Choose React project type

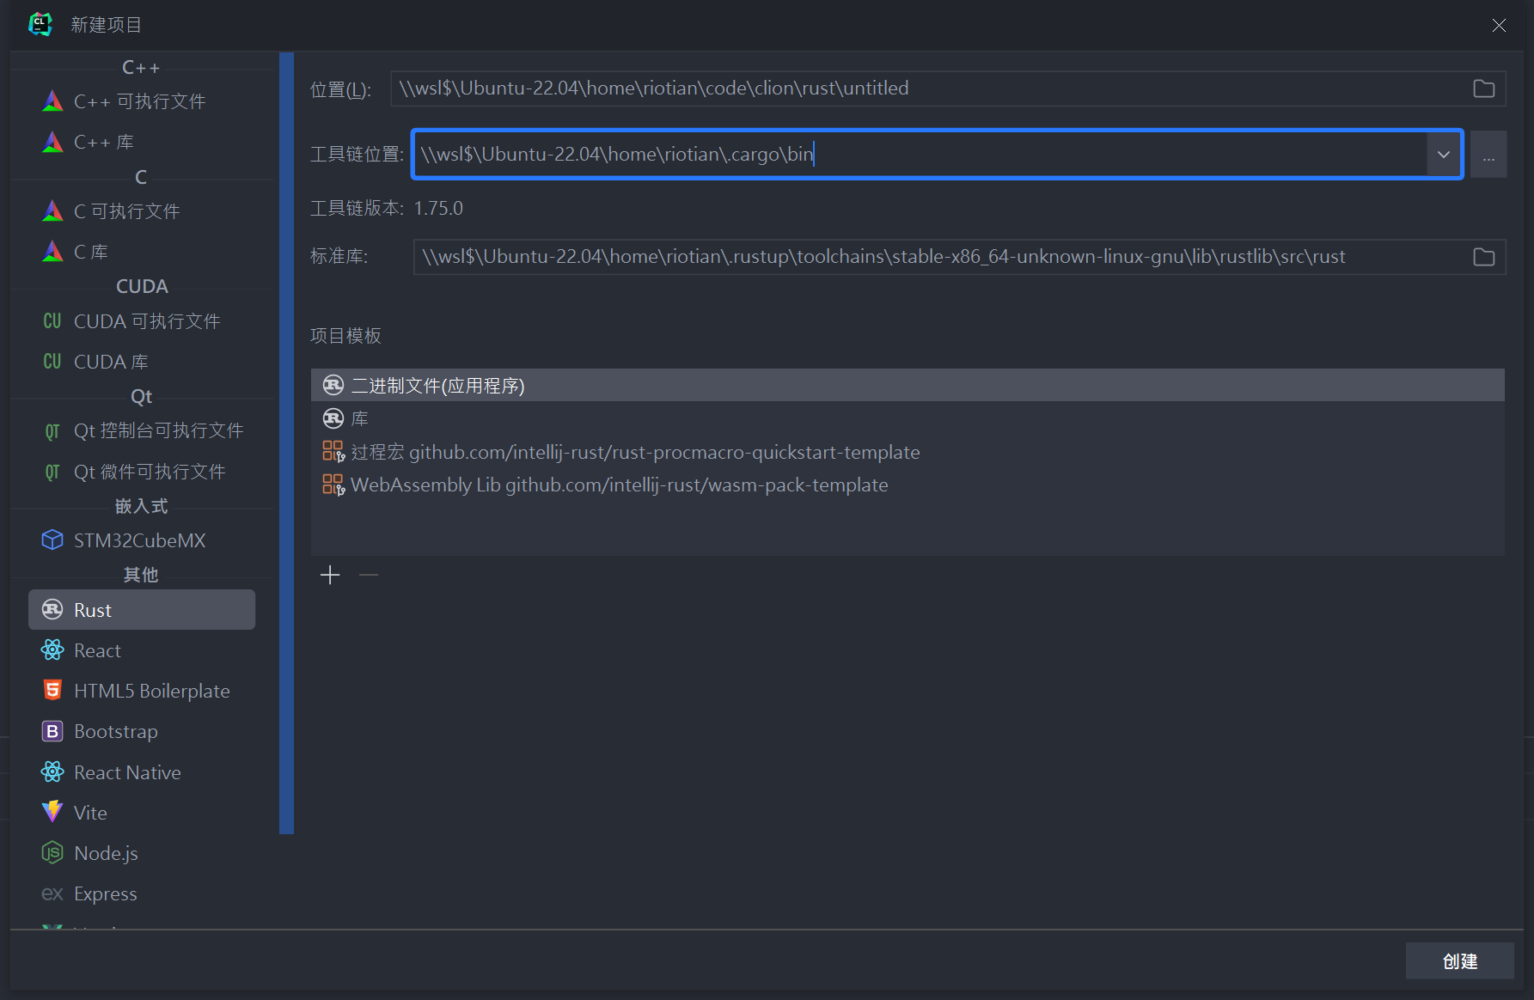142,650
